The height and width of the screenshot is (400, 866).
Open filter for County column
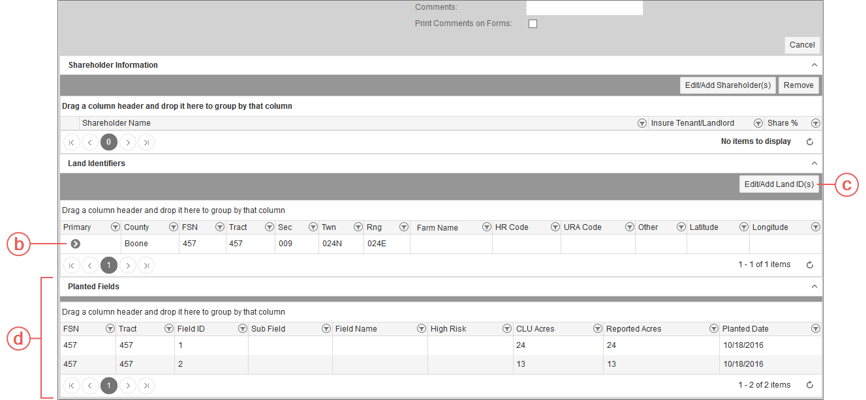click(x=173, y=227)
